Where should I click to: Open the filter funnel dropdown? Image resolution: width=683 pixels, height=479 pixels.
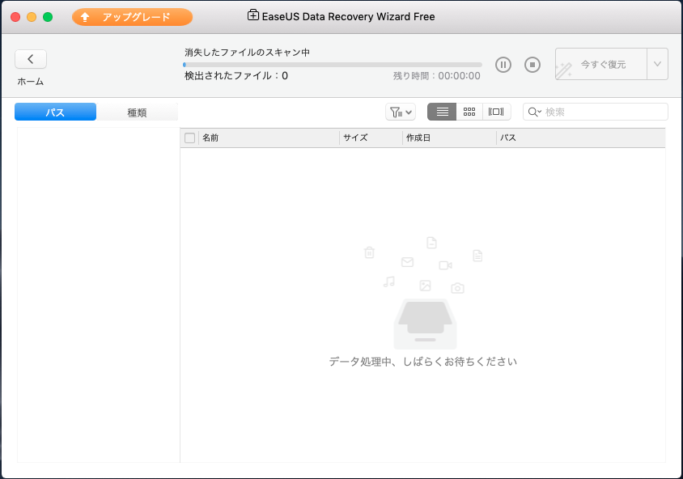point(401,112)
